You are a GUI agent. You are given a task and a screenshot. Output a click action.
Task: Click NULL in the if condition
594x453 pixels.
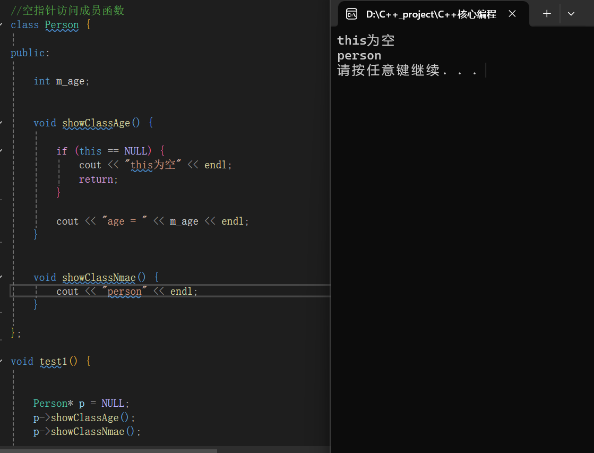(x=135, y=151)
